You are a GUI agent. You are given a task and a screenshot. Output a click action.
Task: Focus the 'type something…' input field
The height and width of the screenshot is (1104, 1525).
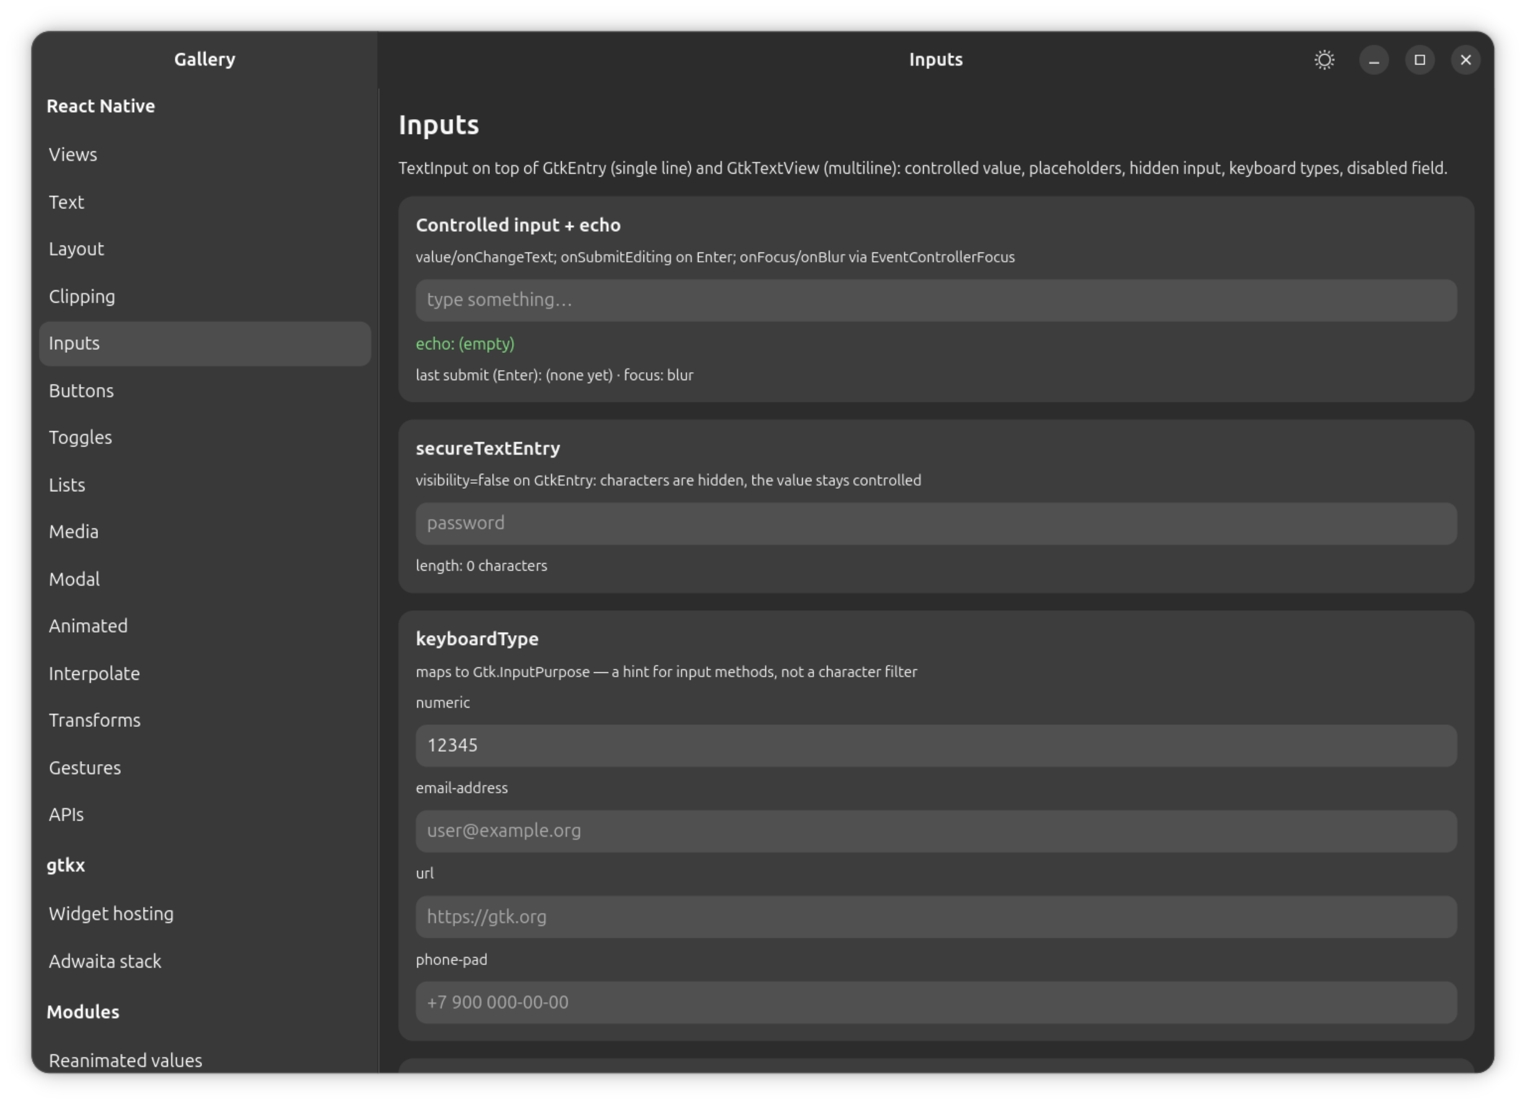(x=936, y=300)
